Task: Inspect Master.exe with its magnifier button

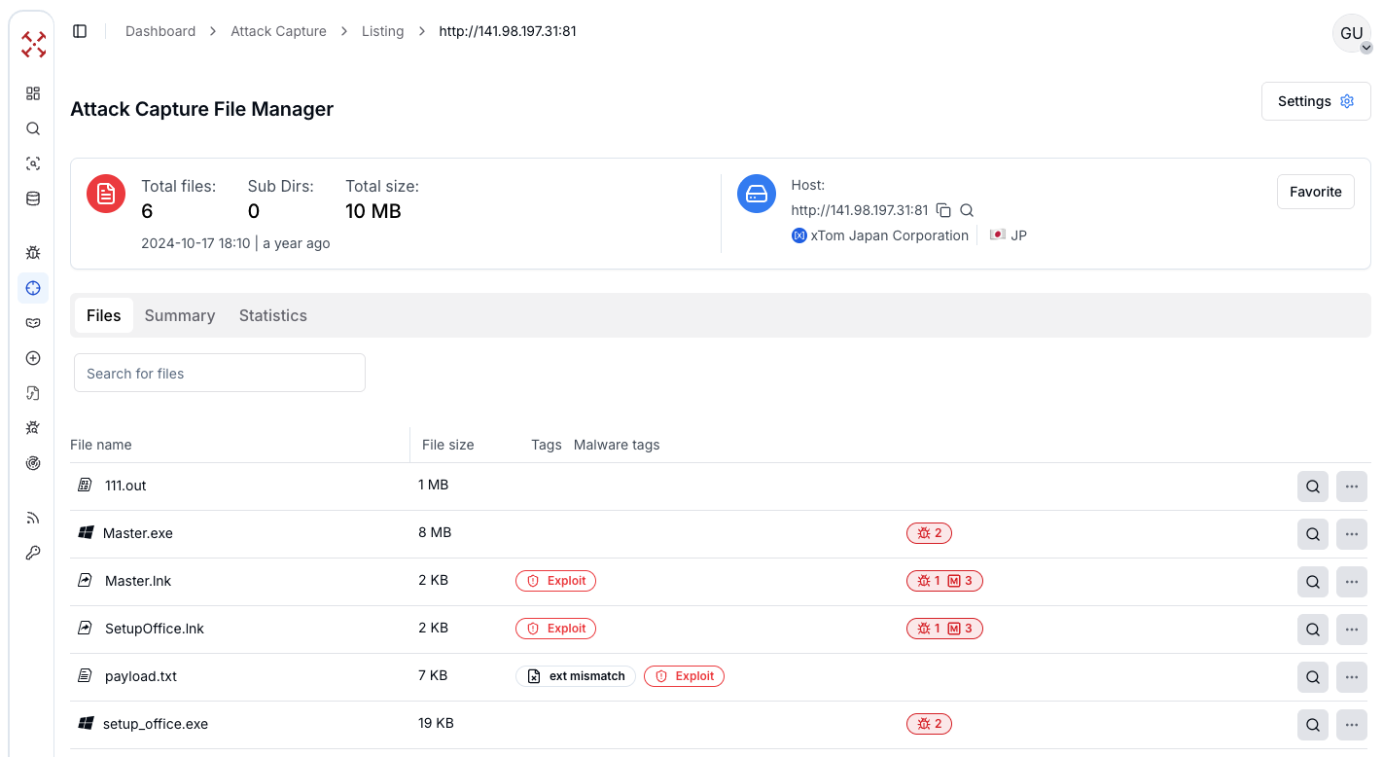Action: coord(1312,533)
